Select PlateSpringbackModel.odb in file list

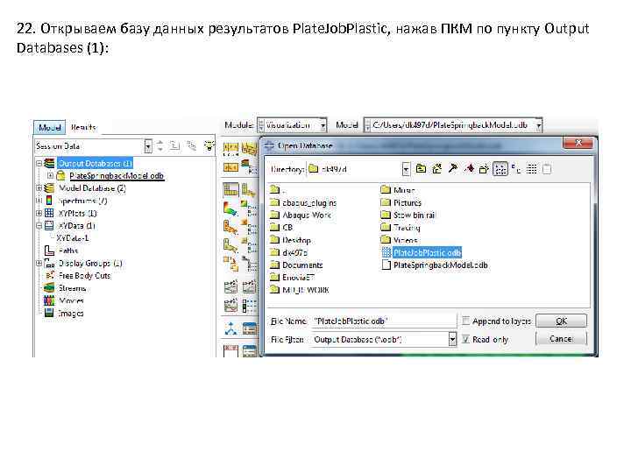coord(435,265)
